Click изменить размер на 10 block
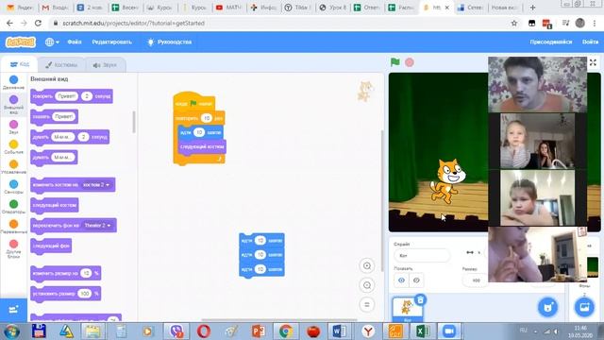This screenshot has height=340, width=604. point(66,273)
